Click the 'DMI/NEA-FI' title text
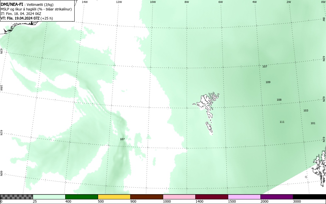This screenshot has height=204, width=326. pos(12,5)
